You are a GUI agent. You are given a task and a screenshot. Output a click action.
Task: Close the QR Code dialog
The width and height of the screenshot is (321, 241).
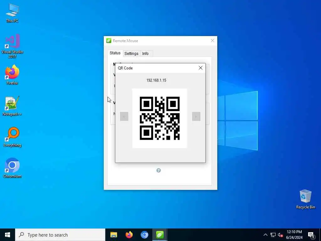click(x=200, y=68)
